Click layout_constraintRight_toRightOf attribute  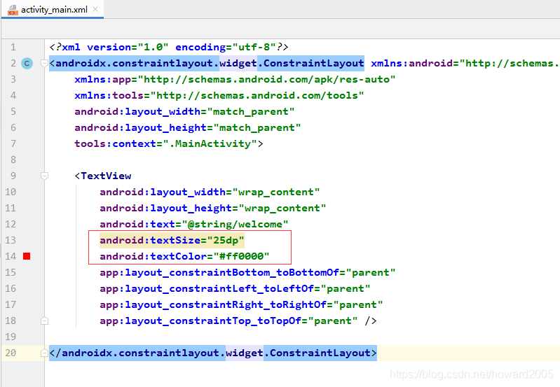(241, 304)
